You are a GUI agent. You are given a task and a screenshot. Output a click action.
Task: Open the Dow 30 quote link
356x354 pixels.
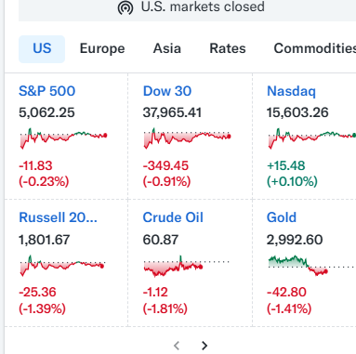tap(167, 91)
